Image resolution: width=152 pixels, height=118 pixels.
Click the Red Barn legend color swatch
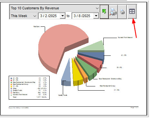[11, 93]
